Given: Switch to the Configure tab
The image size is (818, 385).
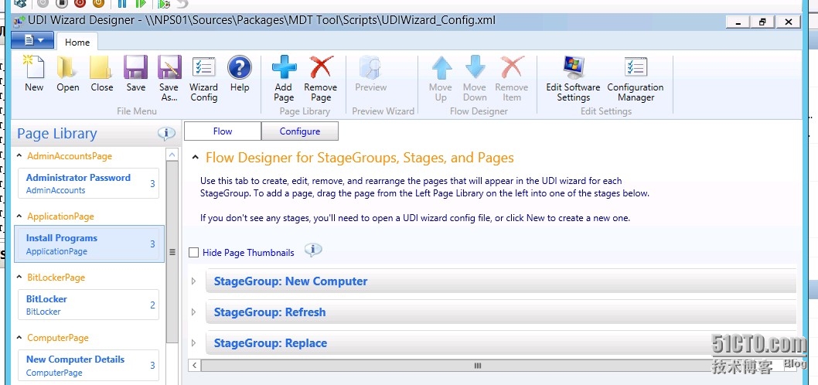Looking at the screenshot, I should coord(300,131).
